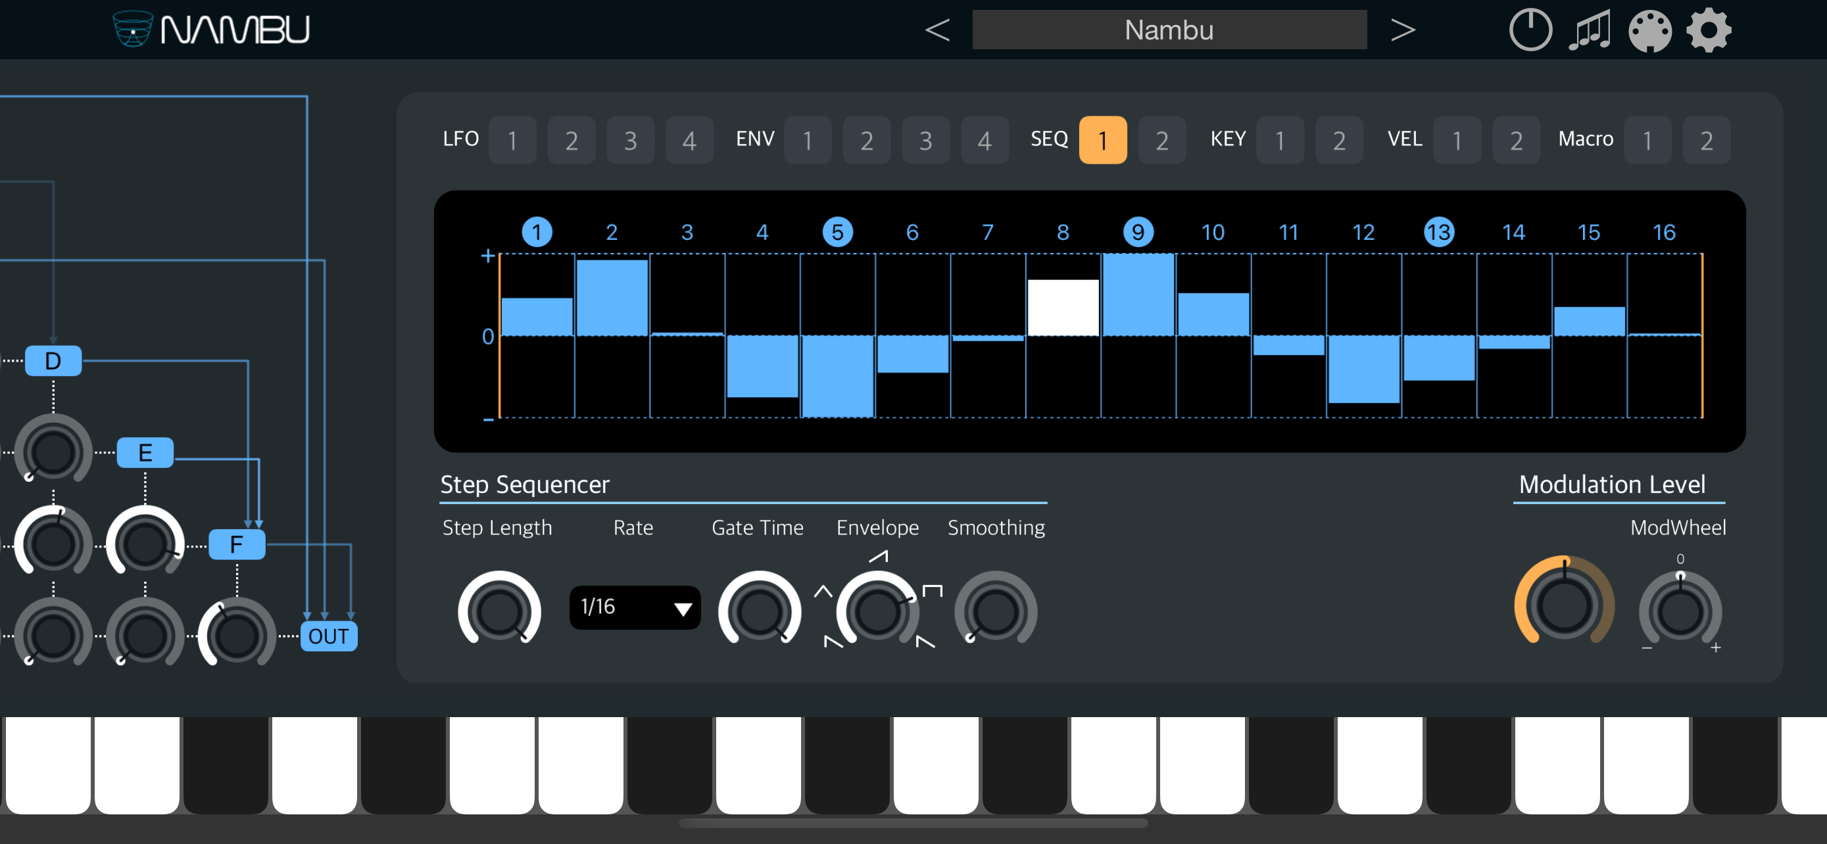Click the white highlighted step 8 bar

[1062, 308]
